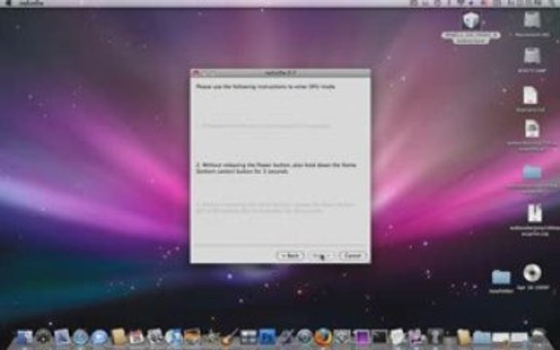Select the disc image icon on desktop
Screen dimensions: 560x350
point(532,273)
